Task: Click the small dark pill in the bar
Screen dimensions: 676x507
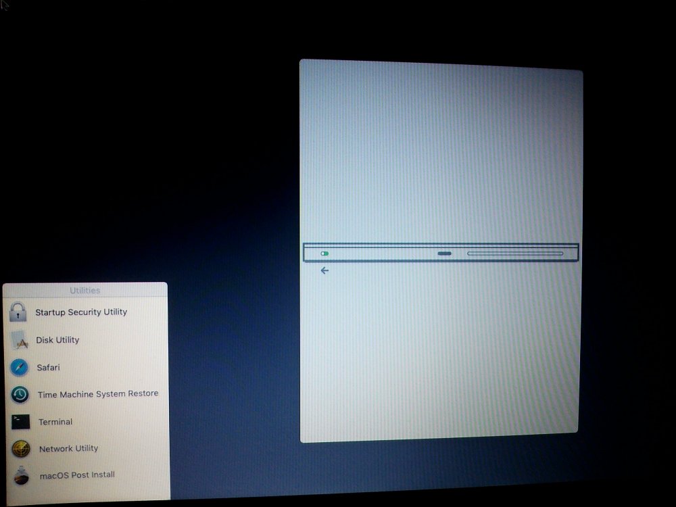Action: point(445,254)
